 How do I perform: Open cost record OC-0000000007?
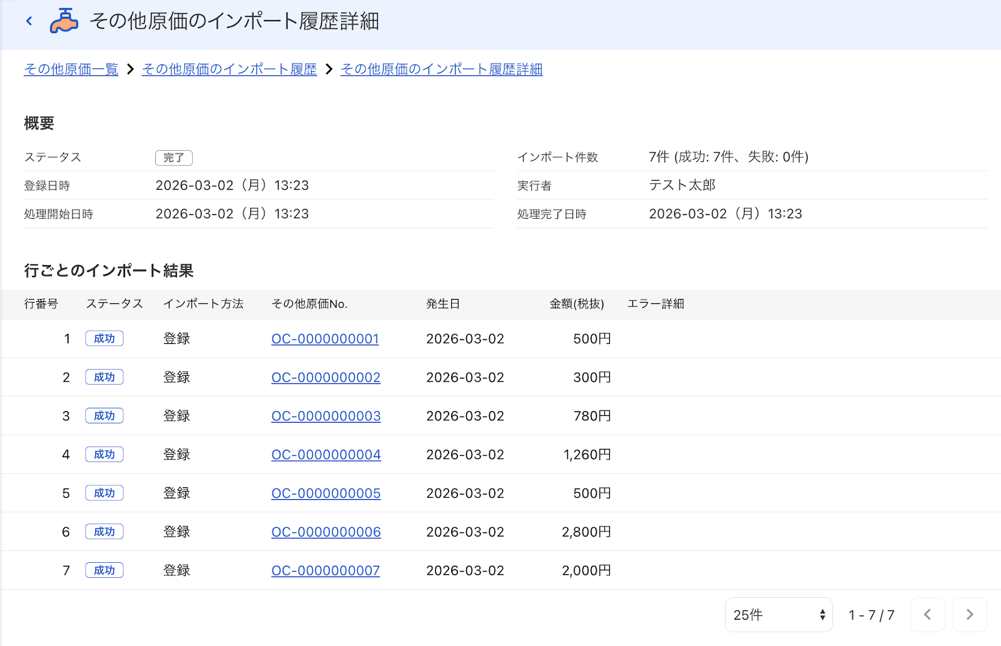tap(325, 571)
